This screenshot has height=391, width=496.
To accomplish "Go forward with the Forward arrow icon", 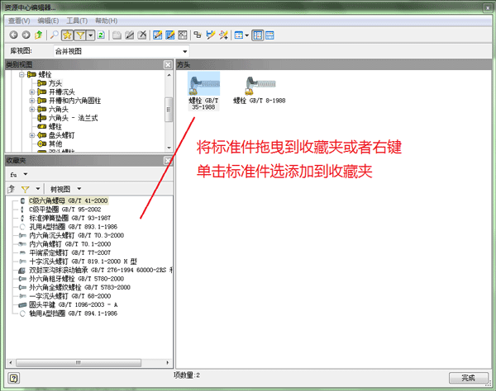I will [26, 35].
